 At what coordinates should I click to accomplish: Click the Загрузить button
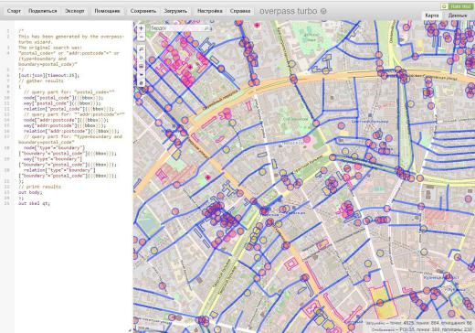pyautogui.click(x=175, y=11)
